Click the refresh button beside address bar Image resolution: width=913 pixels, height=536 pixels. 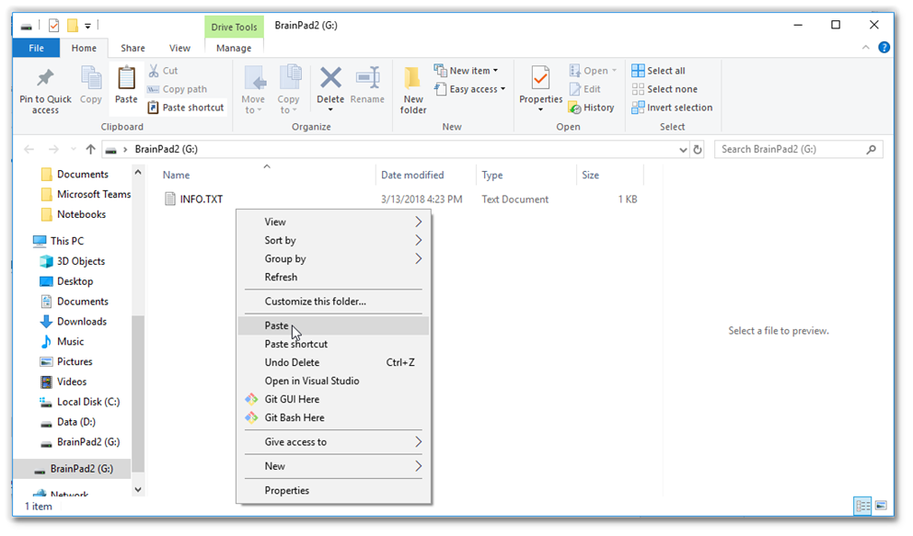point(698,149)
